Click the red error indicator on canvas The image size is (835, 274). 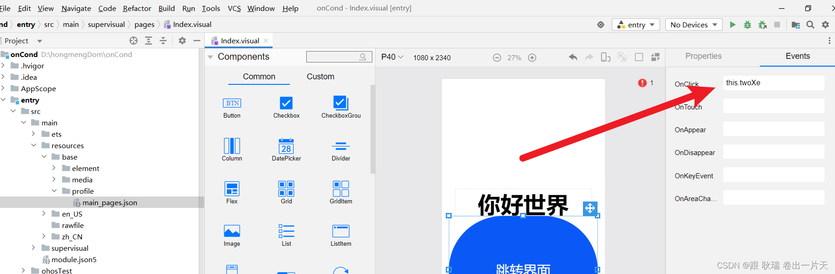(x=642, y=83)
